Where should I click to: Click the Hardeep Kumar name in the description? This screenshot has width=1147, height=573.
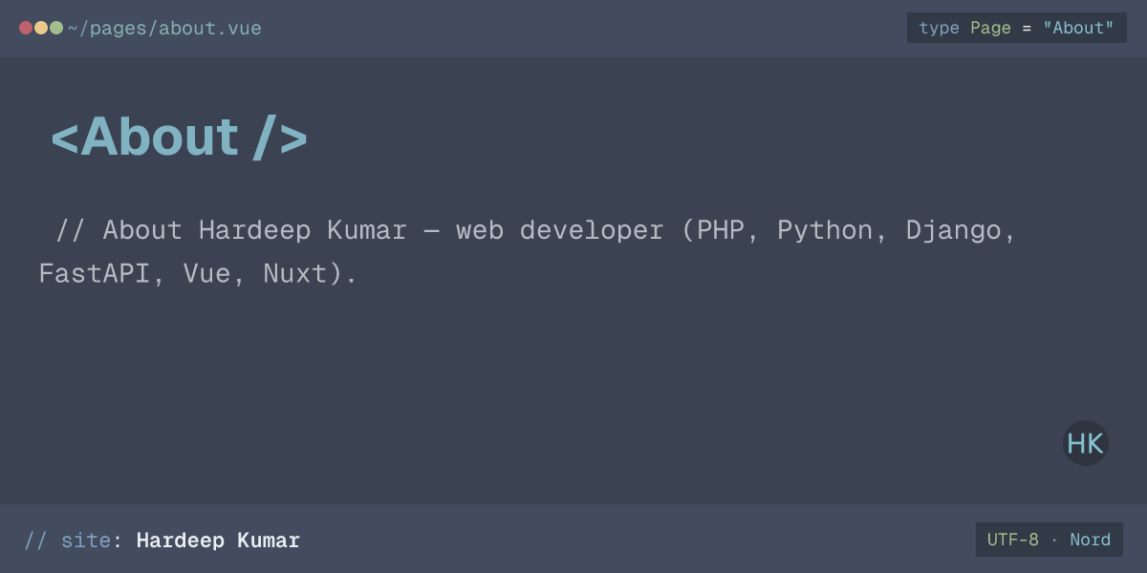click(303, 230)
